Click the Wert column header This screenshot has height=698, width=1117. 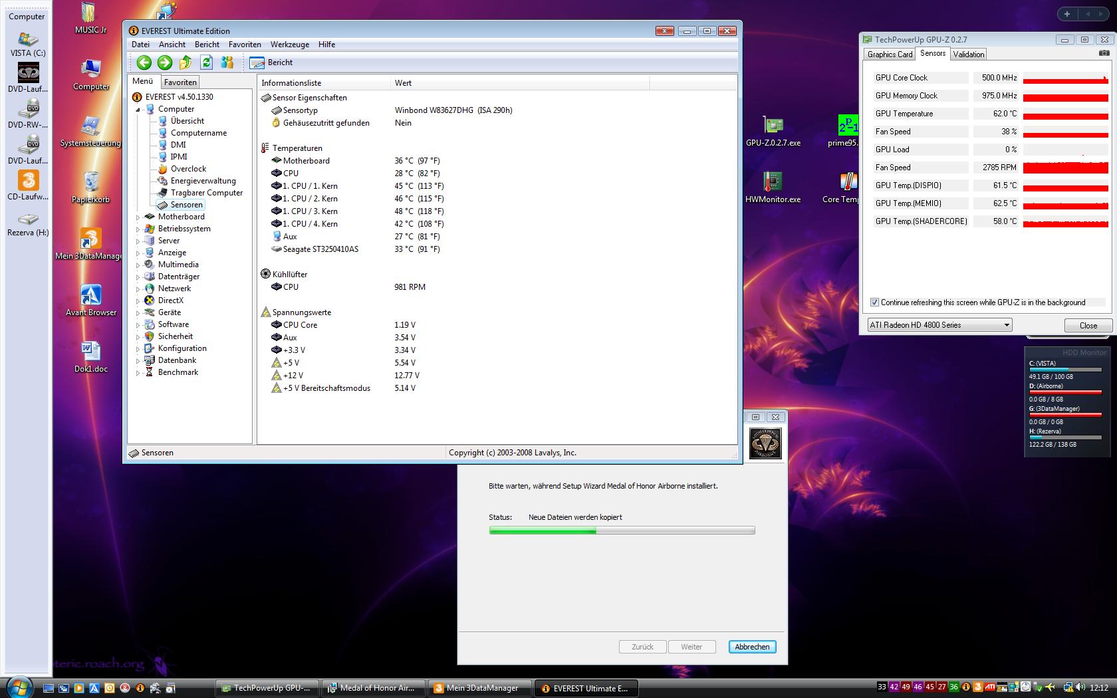pyautogui.click(x=519, y=83)
